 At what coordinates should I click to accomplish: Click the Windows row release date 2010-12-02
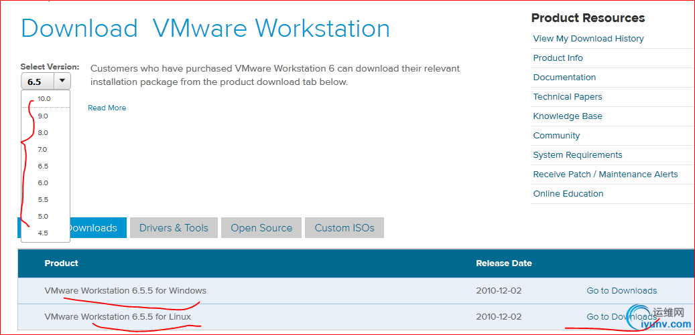click(x=499, y=291)
